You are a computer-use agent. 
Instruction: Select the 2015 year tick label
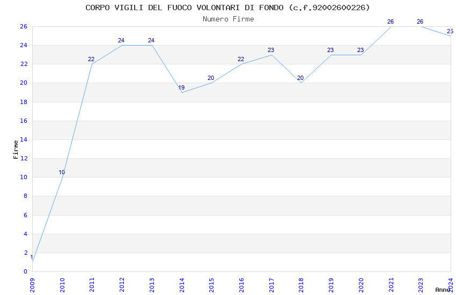point(212,285)
